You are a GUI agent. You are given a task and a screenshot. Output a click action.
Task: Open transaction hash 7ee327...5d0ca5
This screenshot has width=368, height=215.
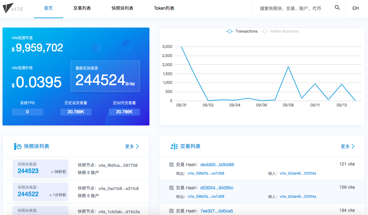point(217,211)
